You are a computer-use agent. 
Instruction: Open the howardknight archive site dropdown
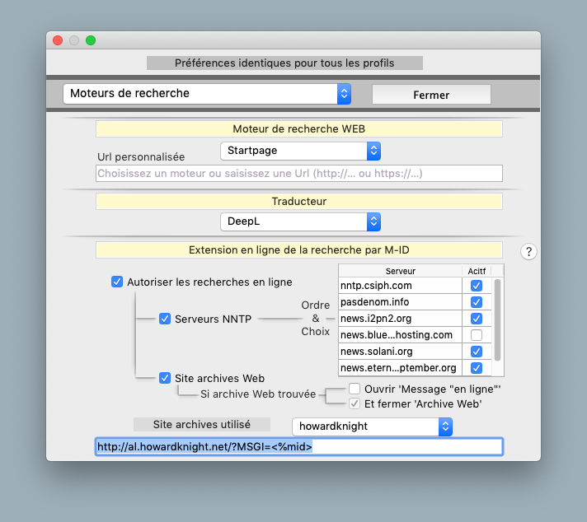coord(373,426)
